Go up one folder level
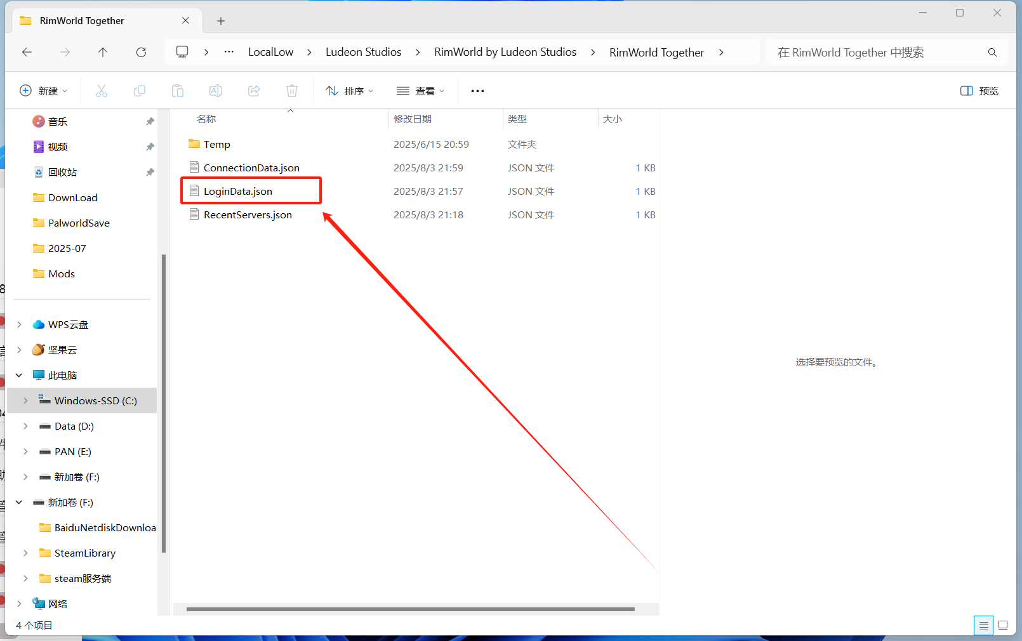Screen dimensions: 1022x641 pos(103,52)
